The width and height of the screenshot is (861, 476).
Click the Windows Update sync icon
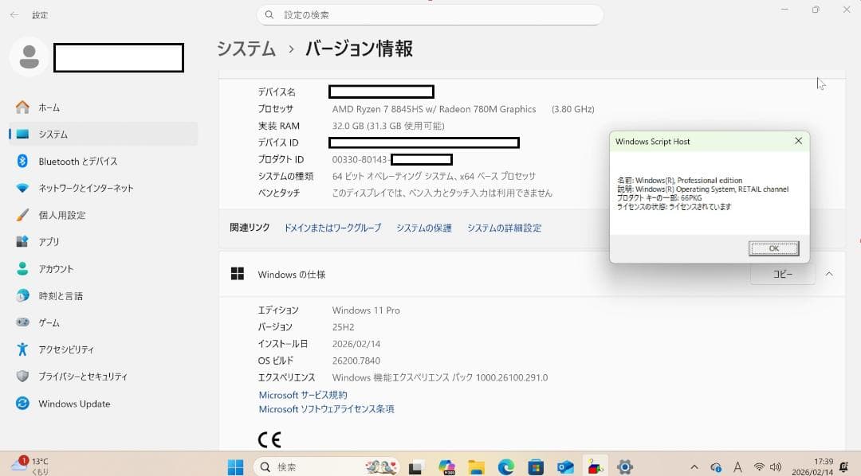[22, 404]
